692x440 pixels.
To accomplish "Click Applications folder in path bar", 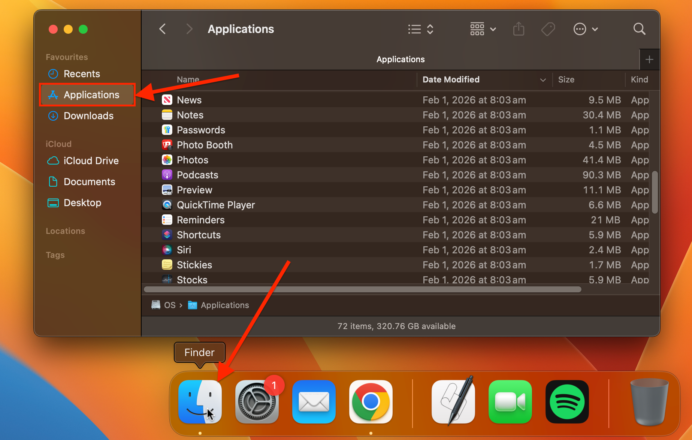I will point(218,305).
